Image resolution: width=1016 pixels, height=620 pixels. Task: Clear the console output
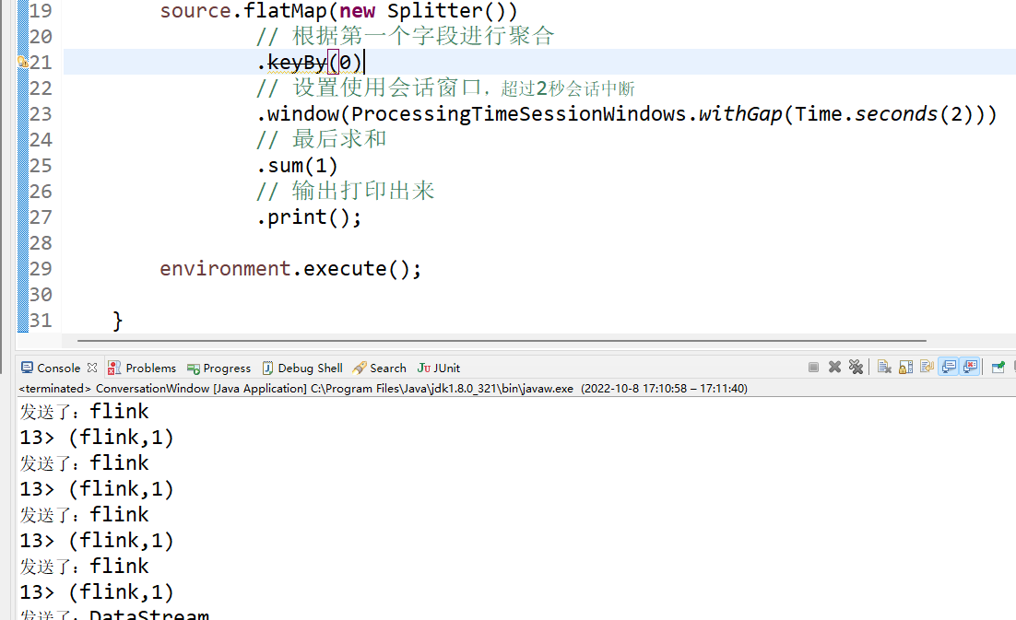point(883,367)
